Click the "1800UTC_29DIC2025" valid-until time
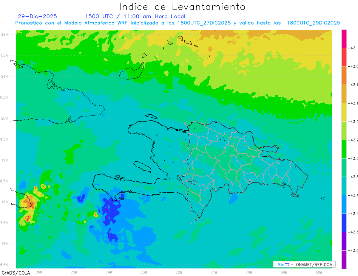This screenshot has height=276, width=358. [x=313, y=23]
